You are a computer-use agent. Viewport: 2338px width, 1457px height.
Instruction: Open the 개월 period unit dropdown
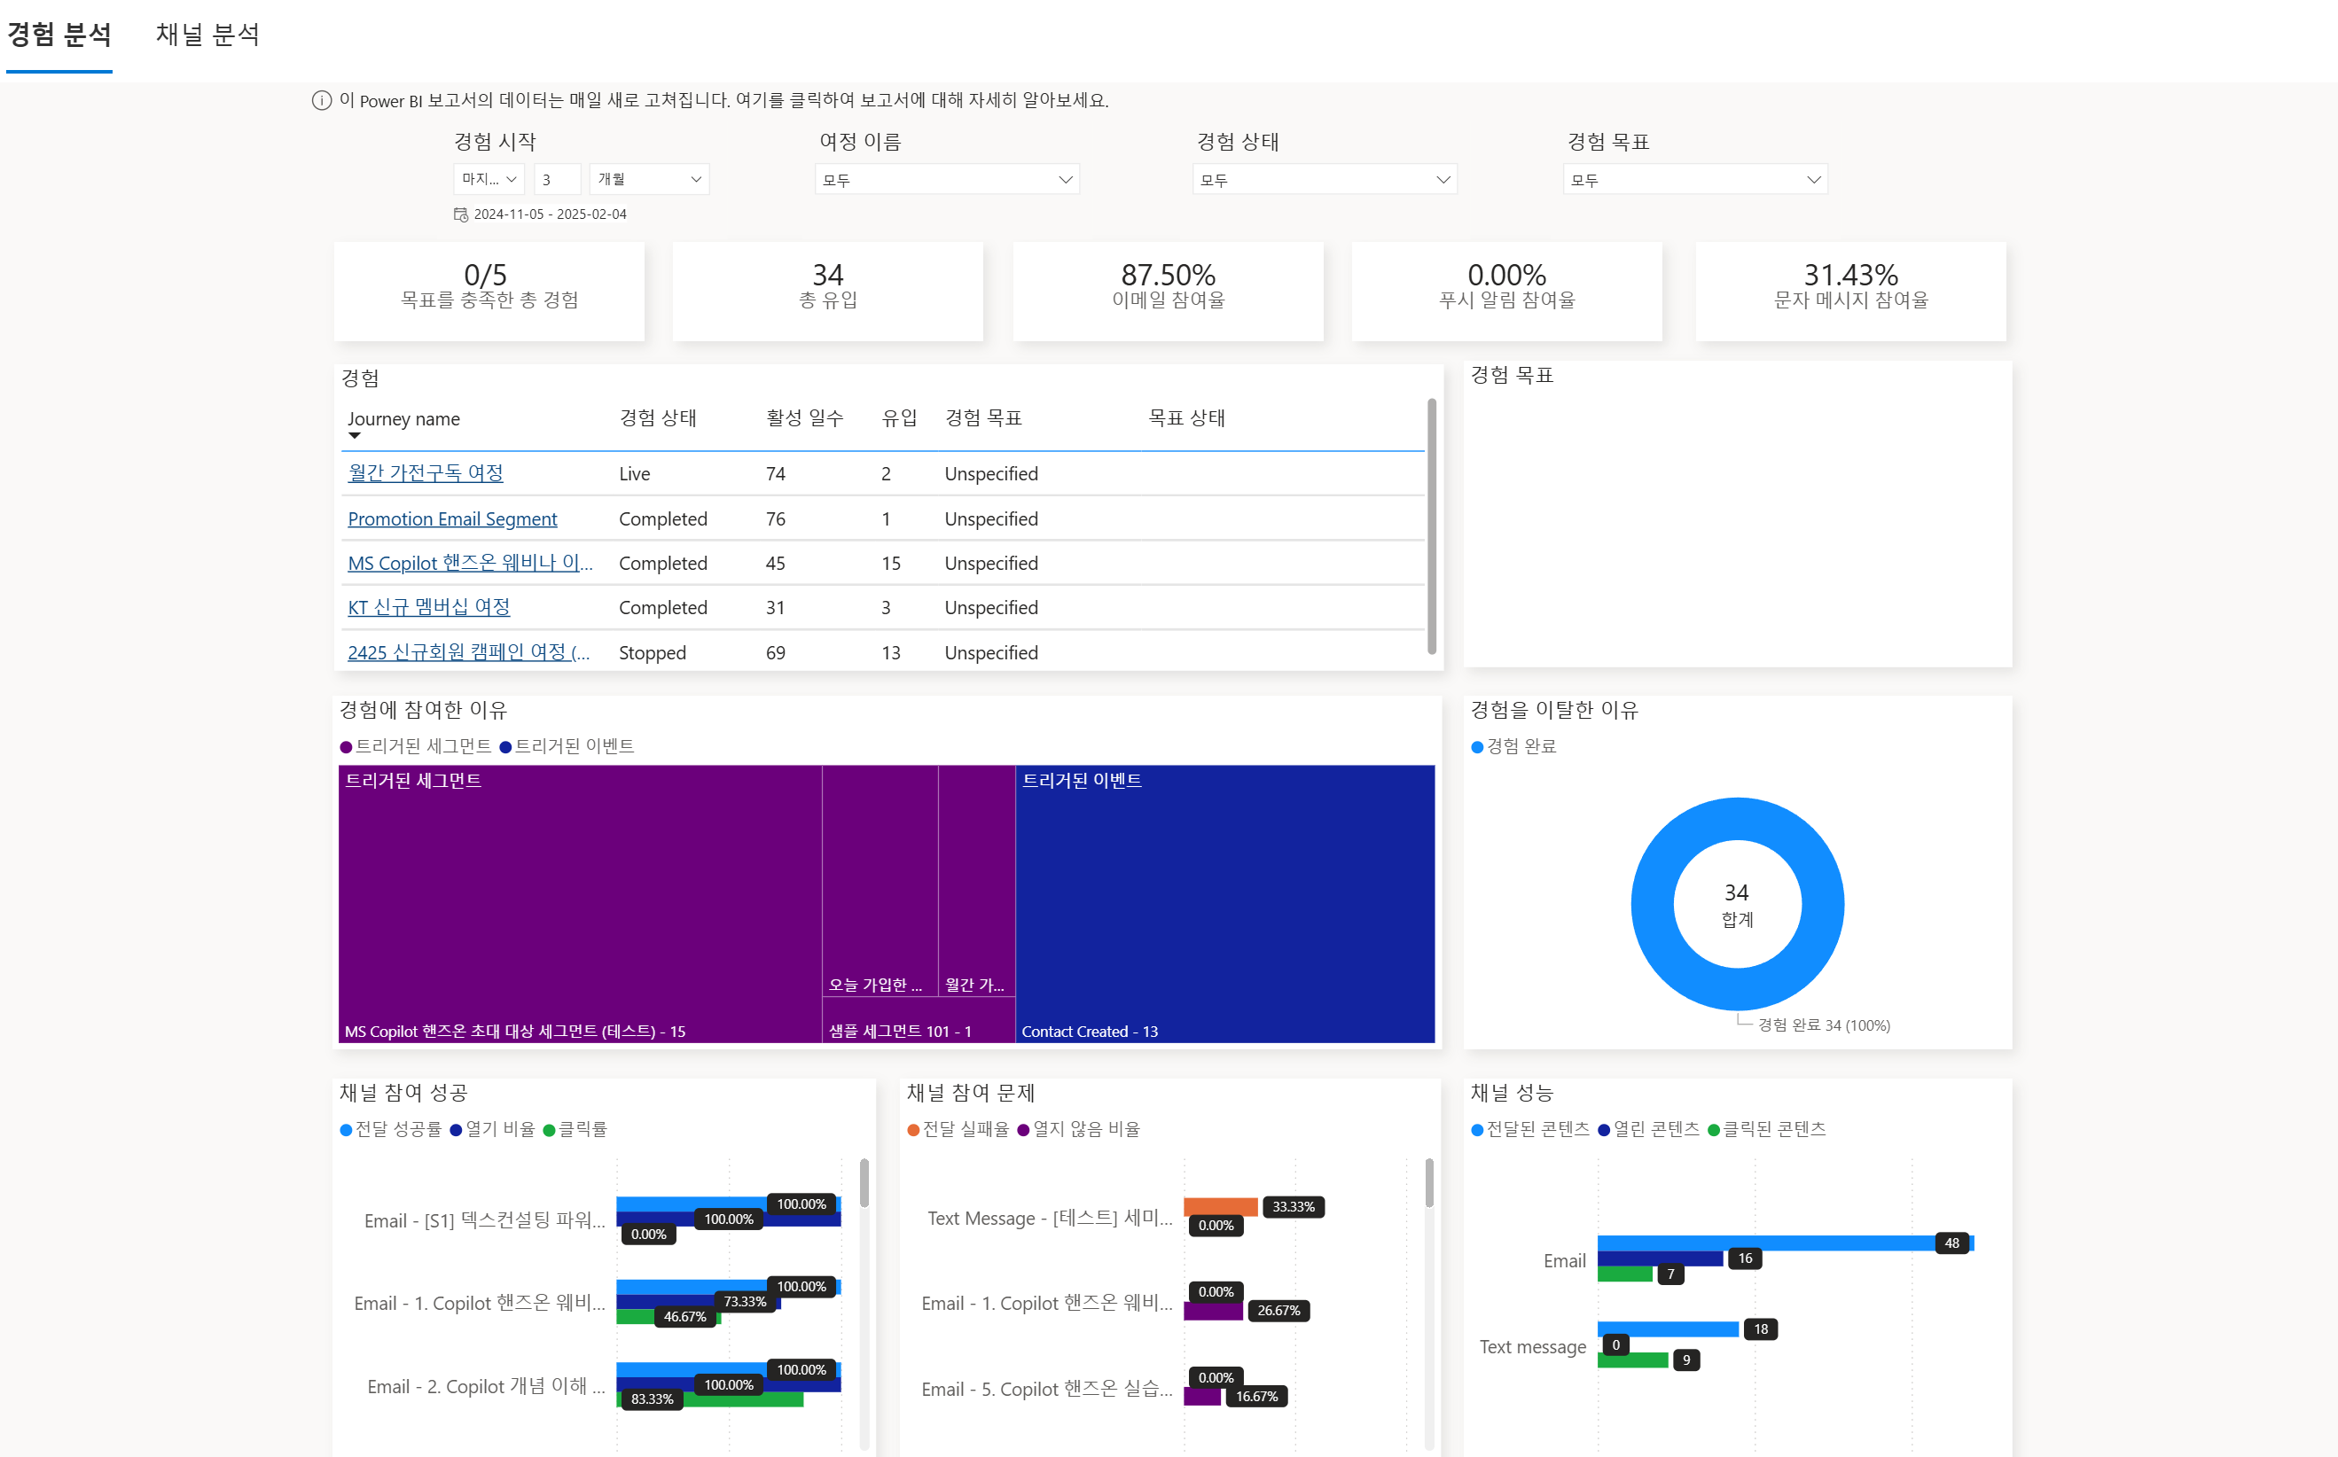click(x=649, y=179)
